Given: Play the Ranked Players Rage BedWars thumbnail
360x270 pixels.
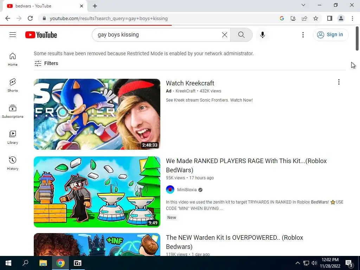Looking at the screenshot, I should click(97, 192).
